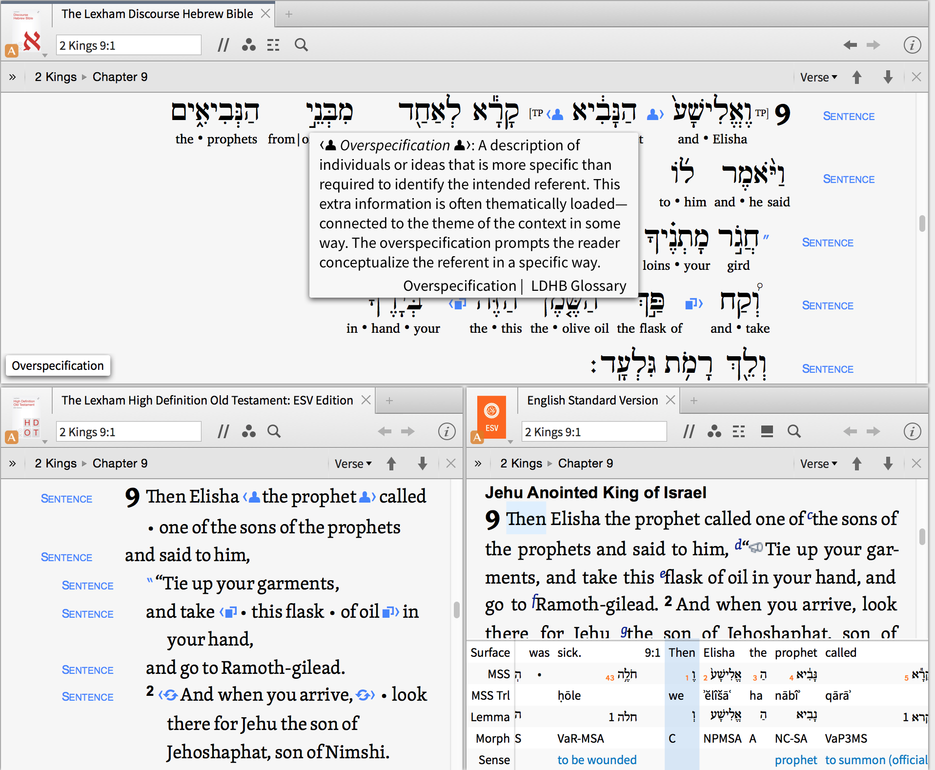Screen dimensions: 935x770
Task: Open Overspecification link in glossary popup
Action: pyautogui.click(x=459, y=286)
